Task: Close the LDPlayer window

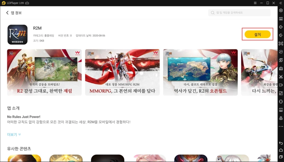Action: click(274, 3)
